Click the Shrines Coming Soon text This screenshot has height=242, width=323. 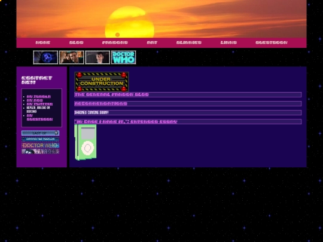point(92,112)
